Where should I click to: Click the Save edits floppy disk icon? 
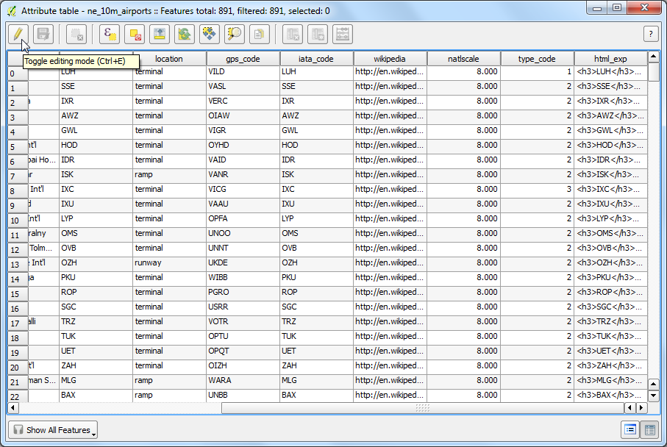tap(43, 34)
